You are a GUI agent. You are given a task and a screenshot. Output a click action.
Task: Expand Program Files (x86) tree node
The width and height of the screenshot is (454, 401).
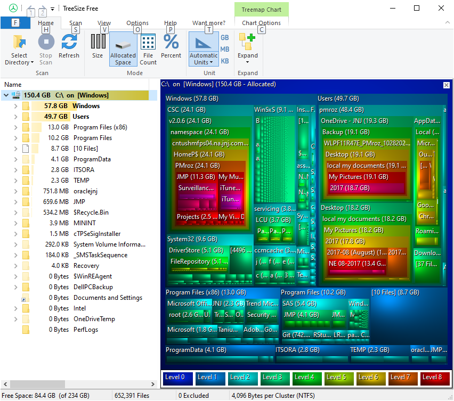click(15, 128)
